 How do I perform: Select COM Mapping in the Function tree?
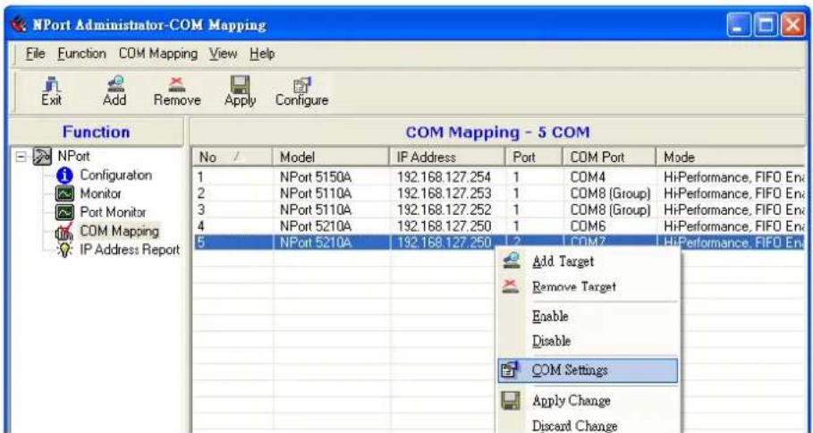pyautogui.click(x=119, y=232)
